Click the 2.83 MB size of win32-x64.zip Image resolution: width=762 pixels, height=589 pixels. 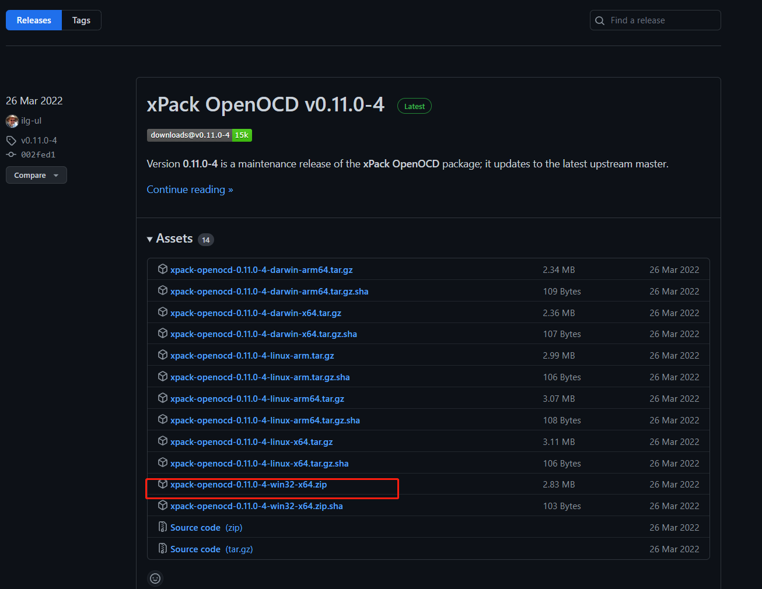559,485
